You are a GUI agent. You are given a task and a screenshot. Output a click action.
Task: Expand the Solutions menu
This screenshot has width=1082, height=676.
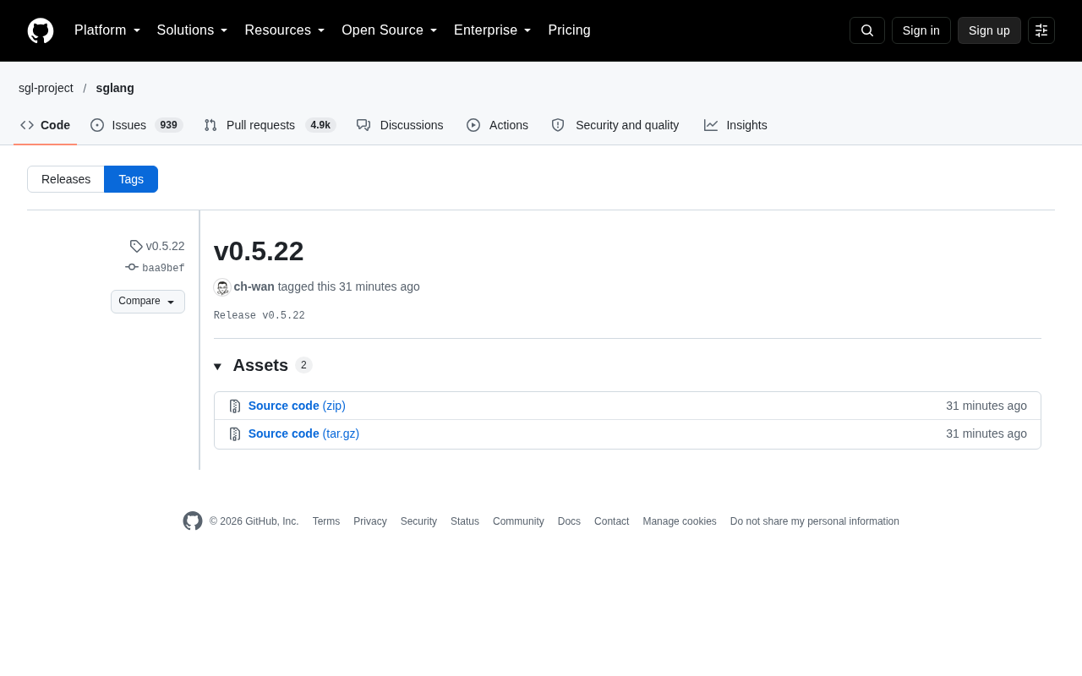pyautogui.click(x=193, y=30)
